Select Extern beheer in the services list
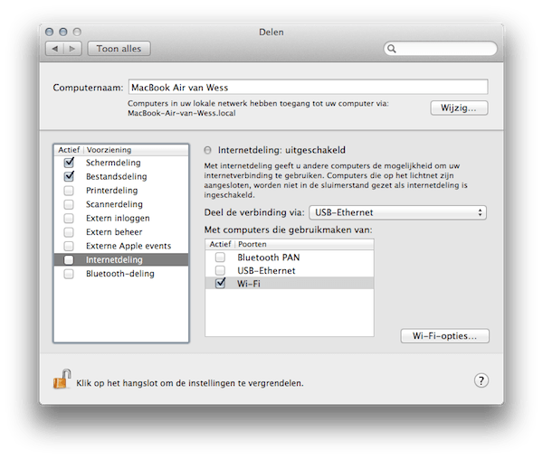The image size is (543, 459). tap(114, 232)
